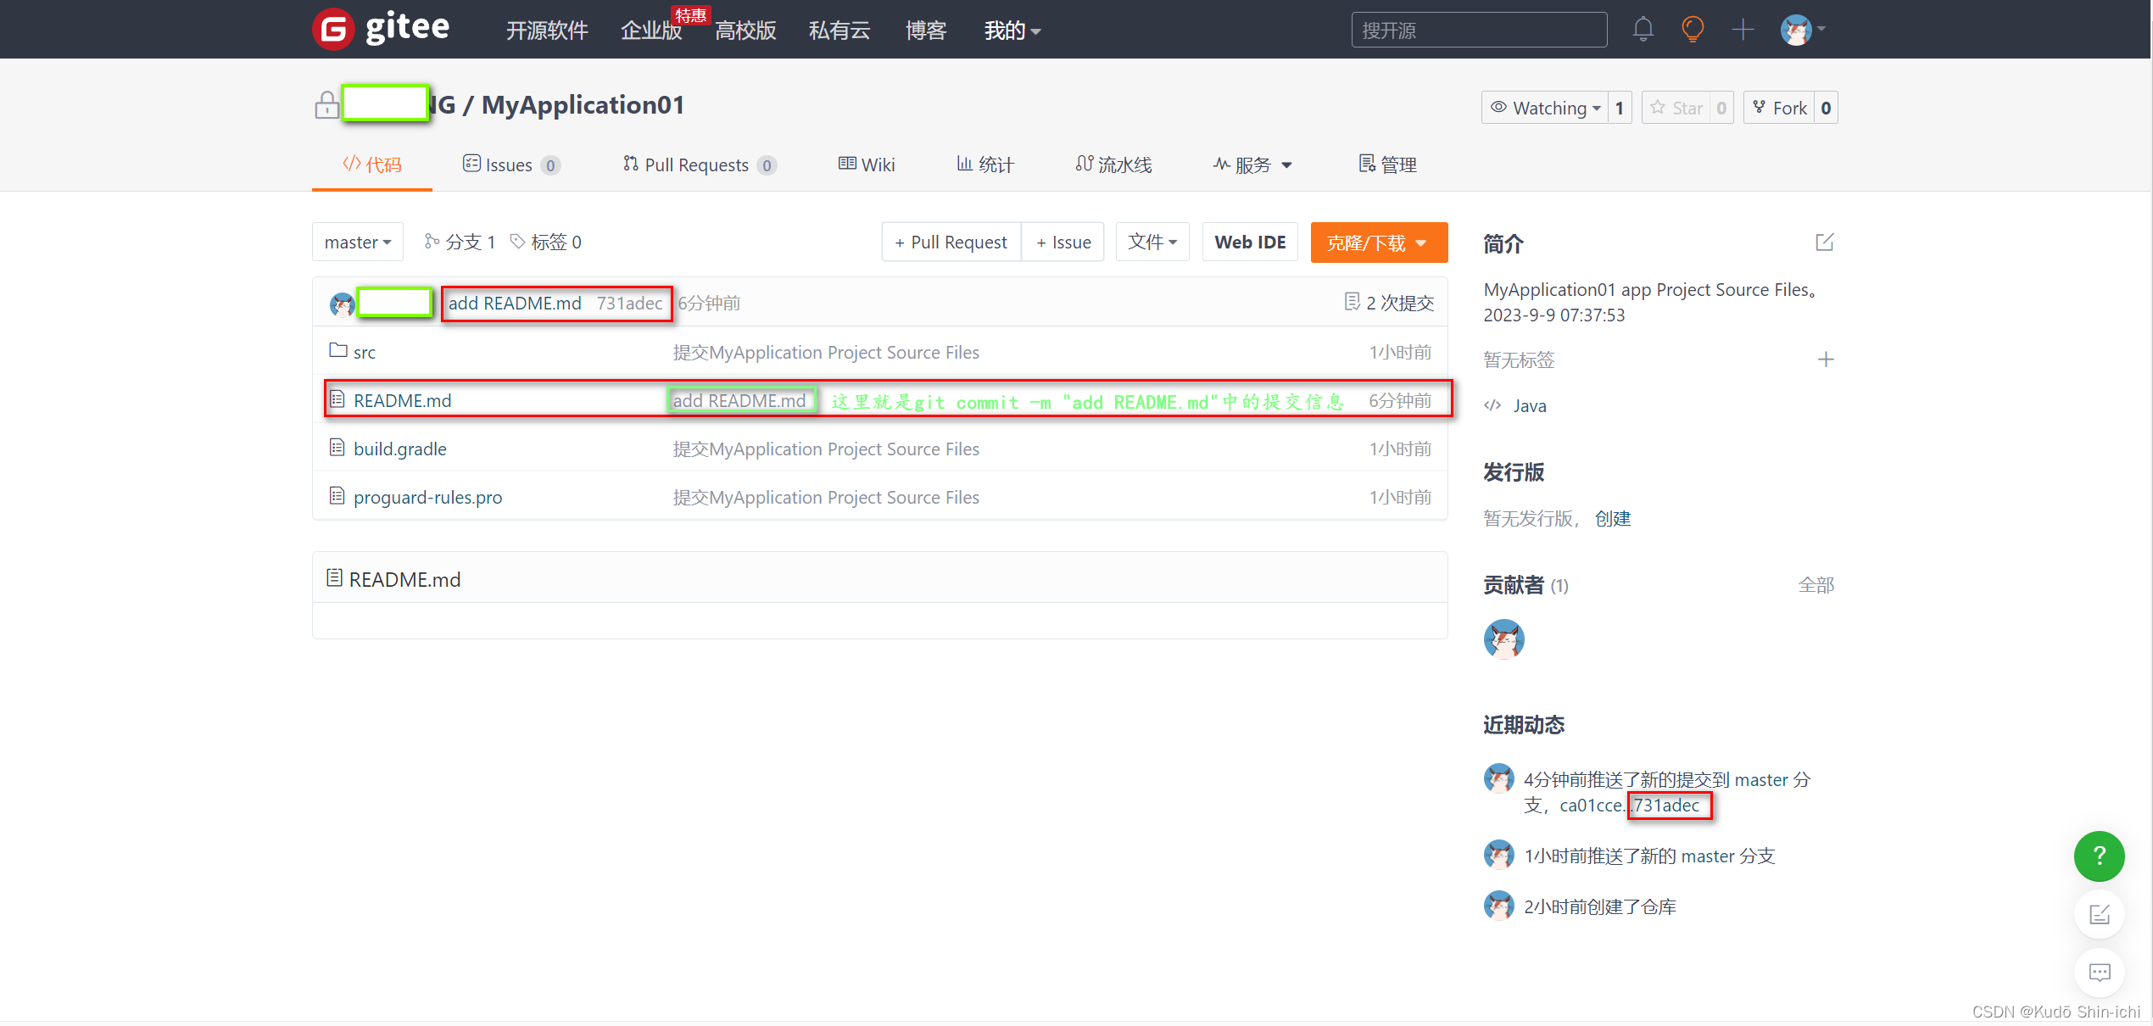Click the lightbulb ideas icon in the header
Screen dimensions: 2153x1026
1693,29
